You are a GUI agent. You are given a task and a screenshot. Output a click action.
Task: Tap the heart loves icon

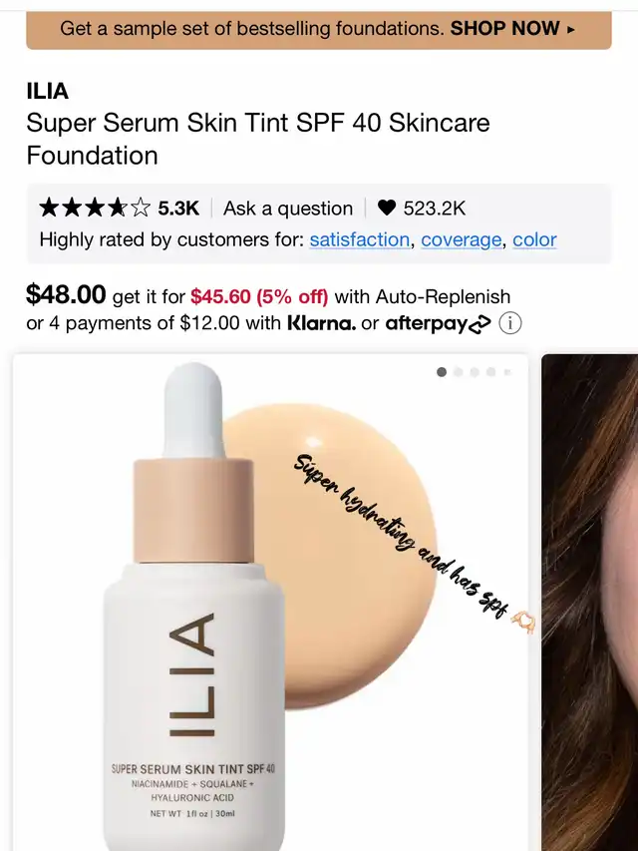(x=386, y=208)
